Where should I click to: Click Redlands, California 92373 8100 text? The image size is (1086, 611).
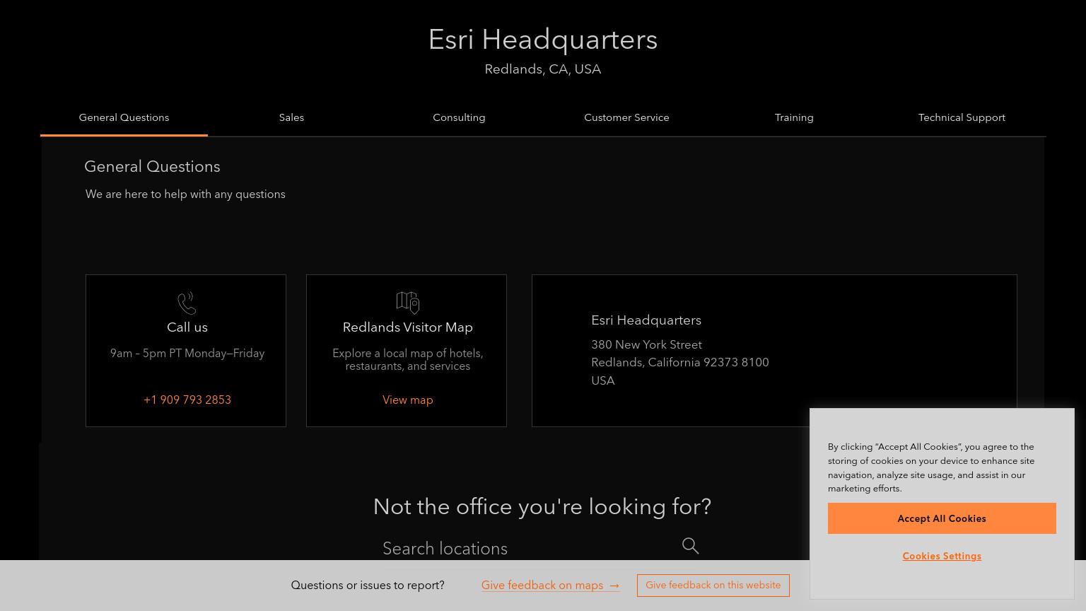point(680,363)
